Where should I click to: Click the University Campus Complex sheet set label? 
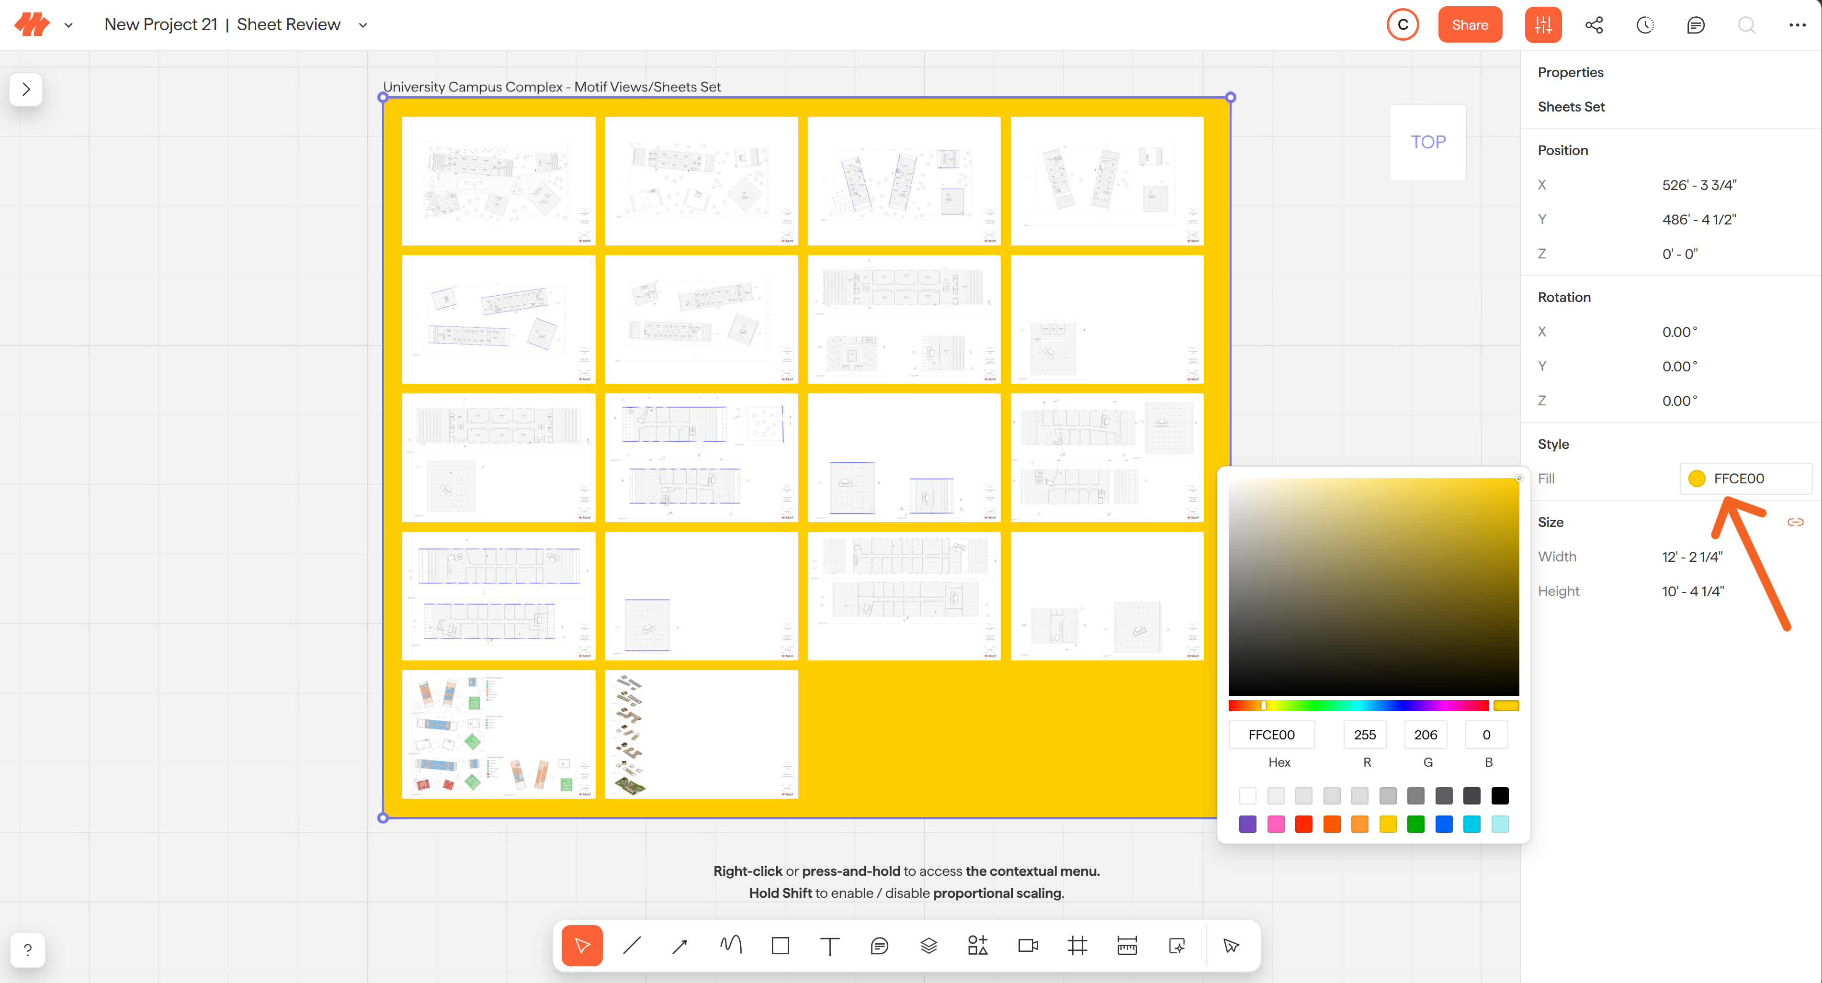(x=552, y=87)
